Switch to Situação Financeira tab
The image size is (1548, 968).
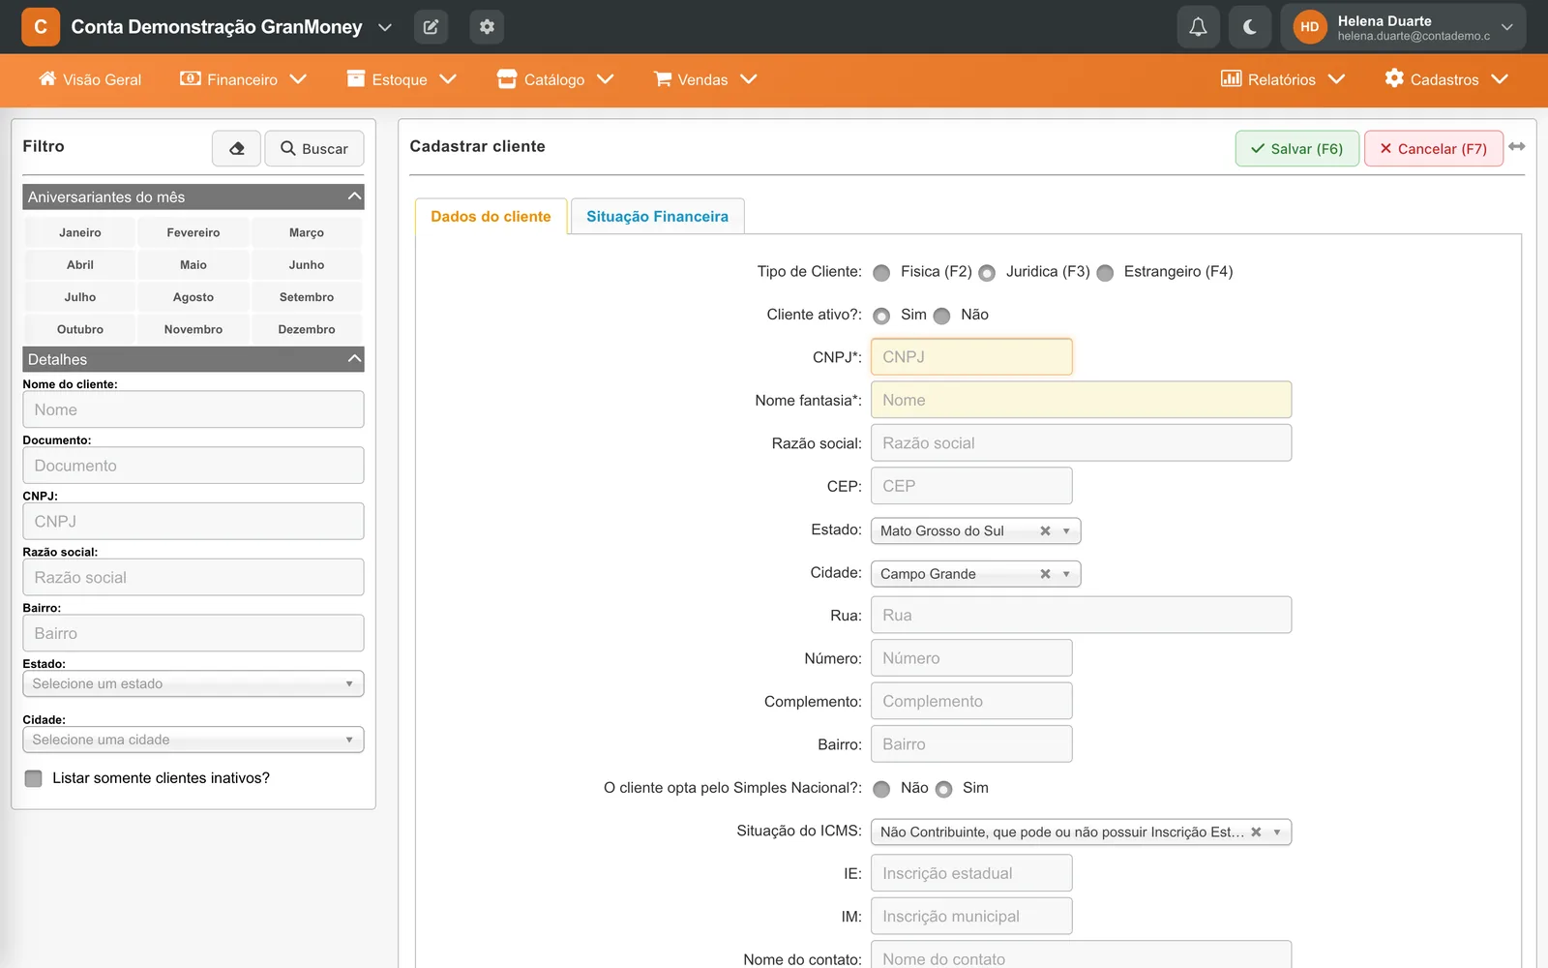pyautogui.click(x=657, y=217)
